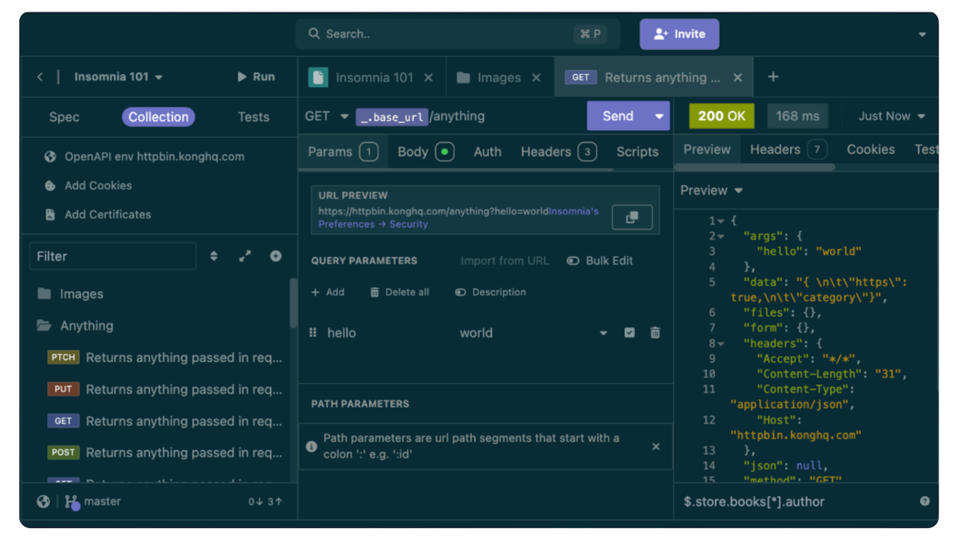
Task: Run the Insomnia 101 collection
Action: coord(256,77)
